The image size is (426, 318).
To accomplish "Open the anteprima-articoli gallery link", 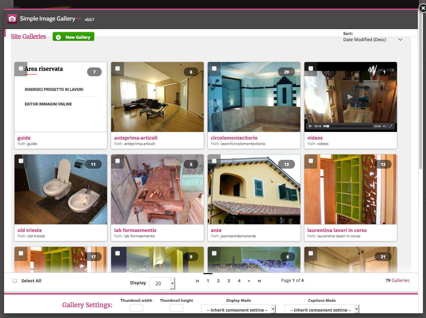I will click(x=136, y=138).
